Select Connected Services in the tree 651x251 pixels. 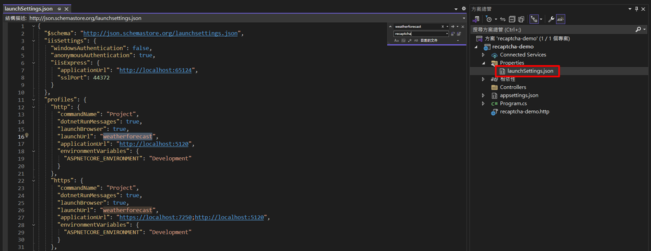(523, 55)
